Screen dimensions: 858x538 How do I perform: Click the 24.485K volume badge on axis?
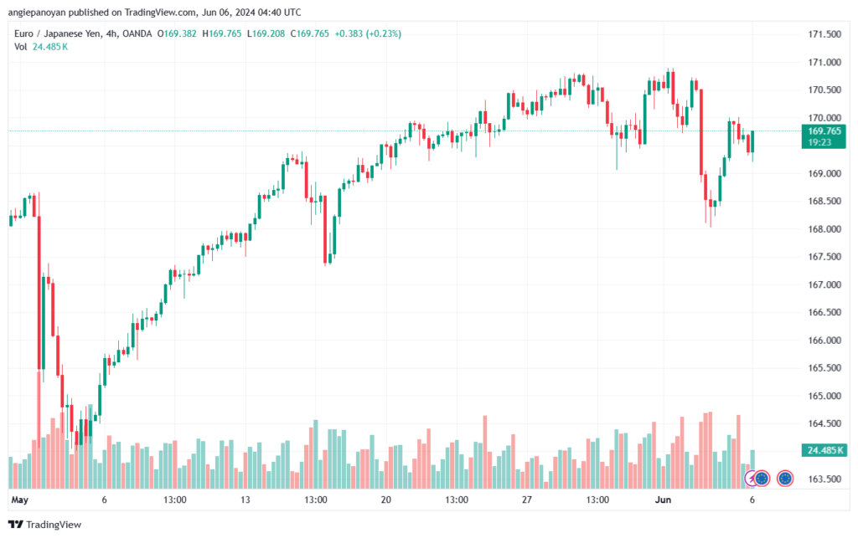[825, 450]
